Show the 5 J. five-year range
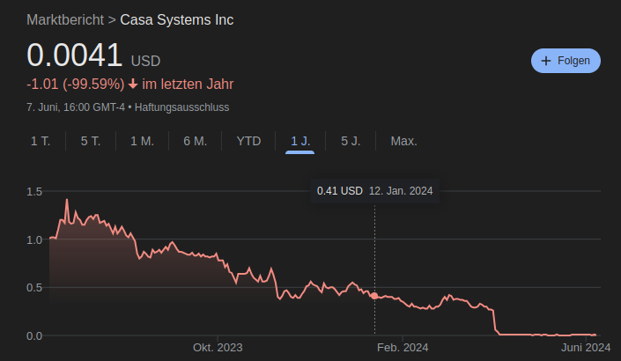Screen dimensions: 621x361 [351, 141]
